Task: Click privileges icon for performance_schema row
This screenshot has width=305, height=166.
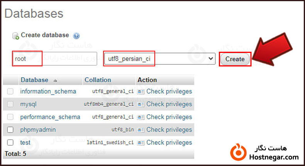Action: (141, 117)
